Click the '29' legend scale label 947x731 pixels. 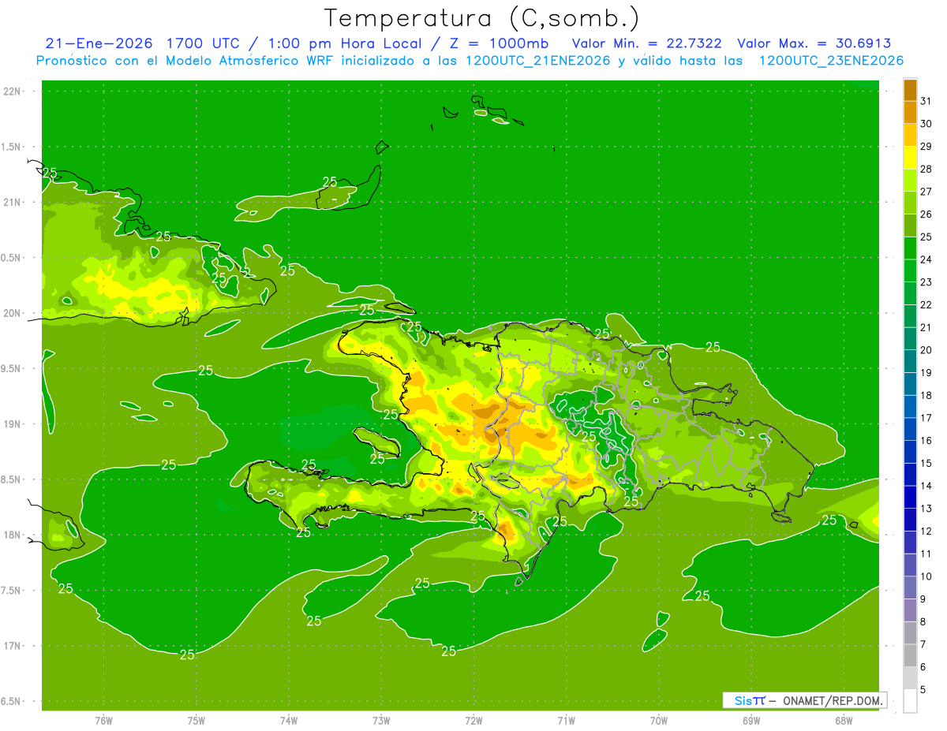[x=926, y=147]
